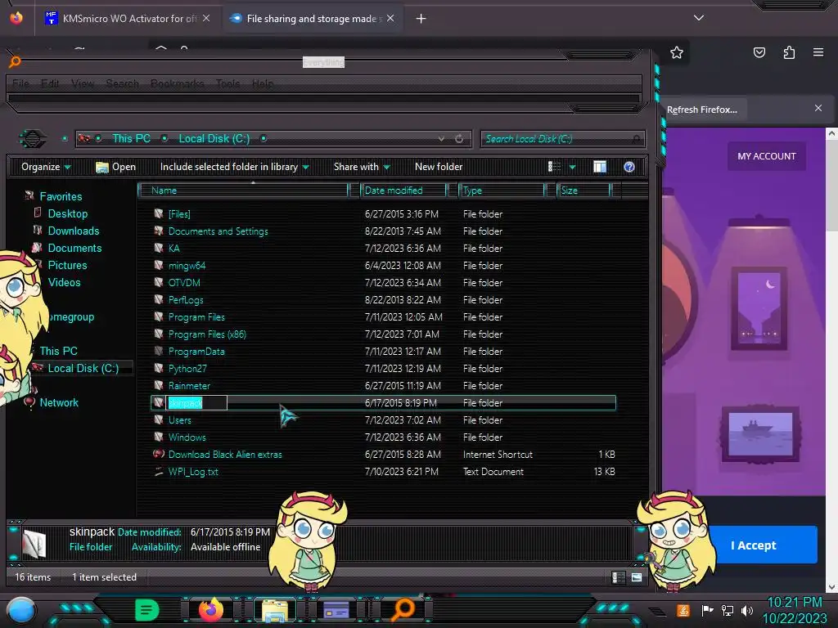Open the Firefox hamburger application menu

click(818, 52)
